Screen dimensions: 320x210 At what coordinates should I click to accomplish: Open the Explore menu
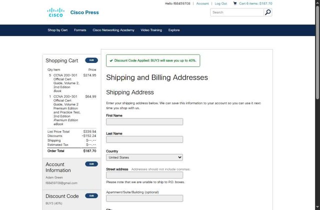pos(174,30)
